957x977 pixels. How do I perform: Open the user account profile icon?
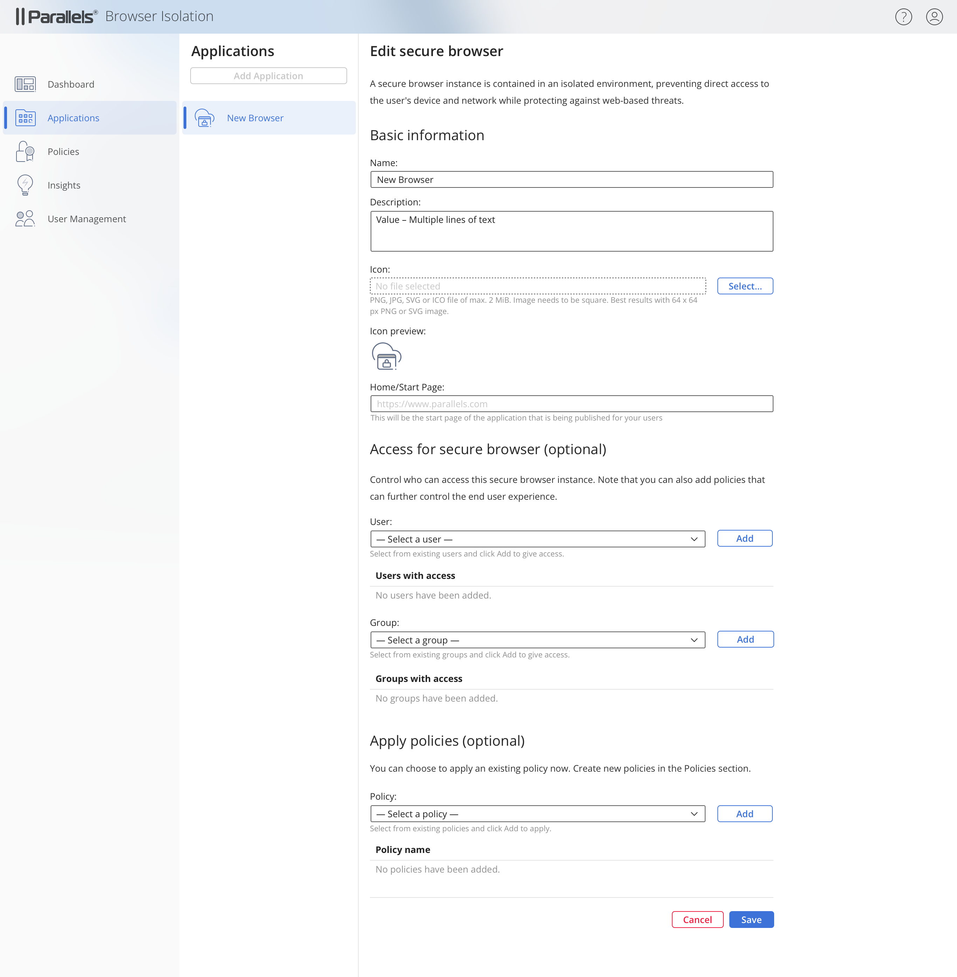coord(934,16)
